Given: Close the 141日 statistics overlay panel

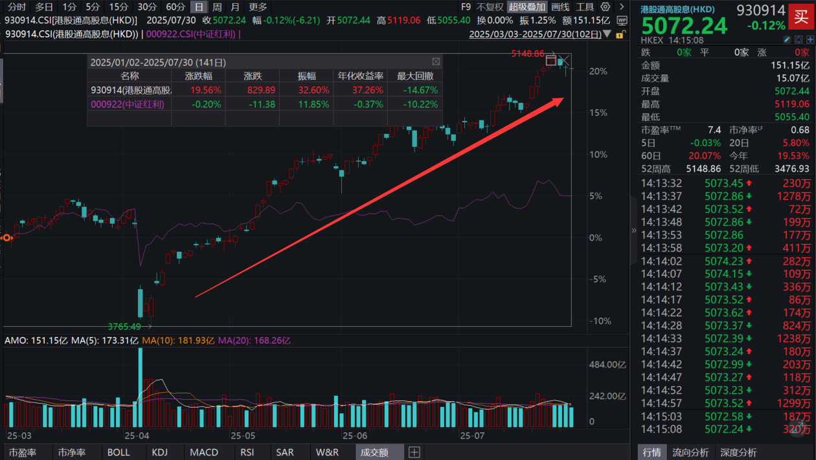Looking at the screenshot, I should [436, 61].
